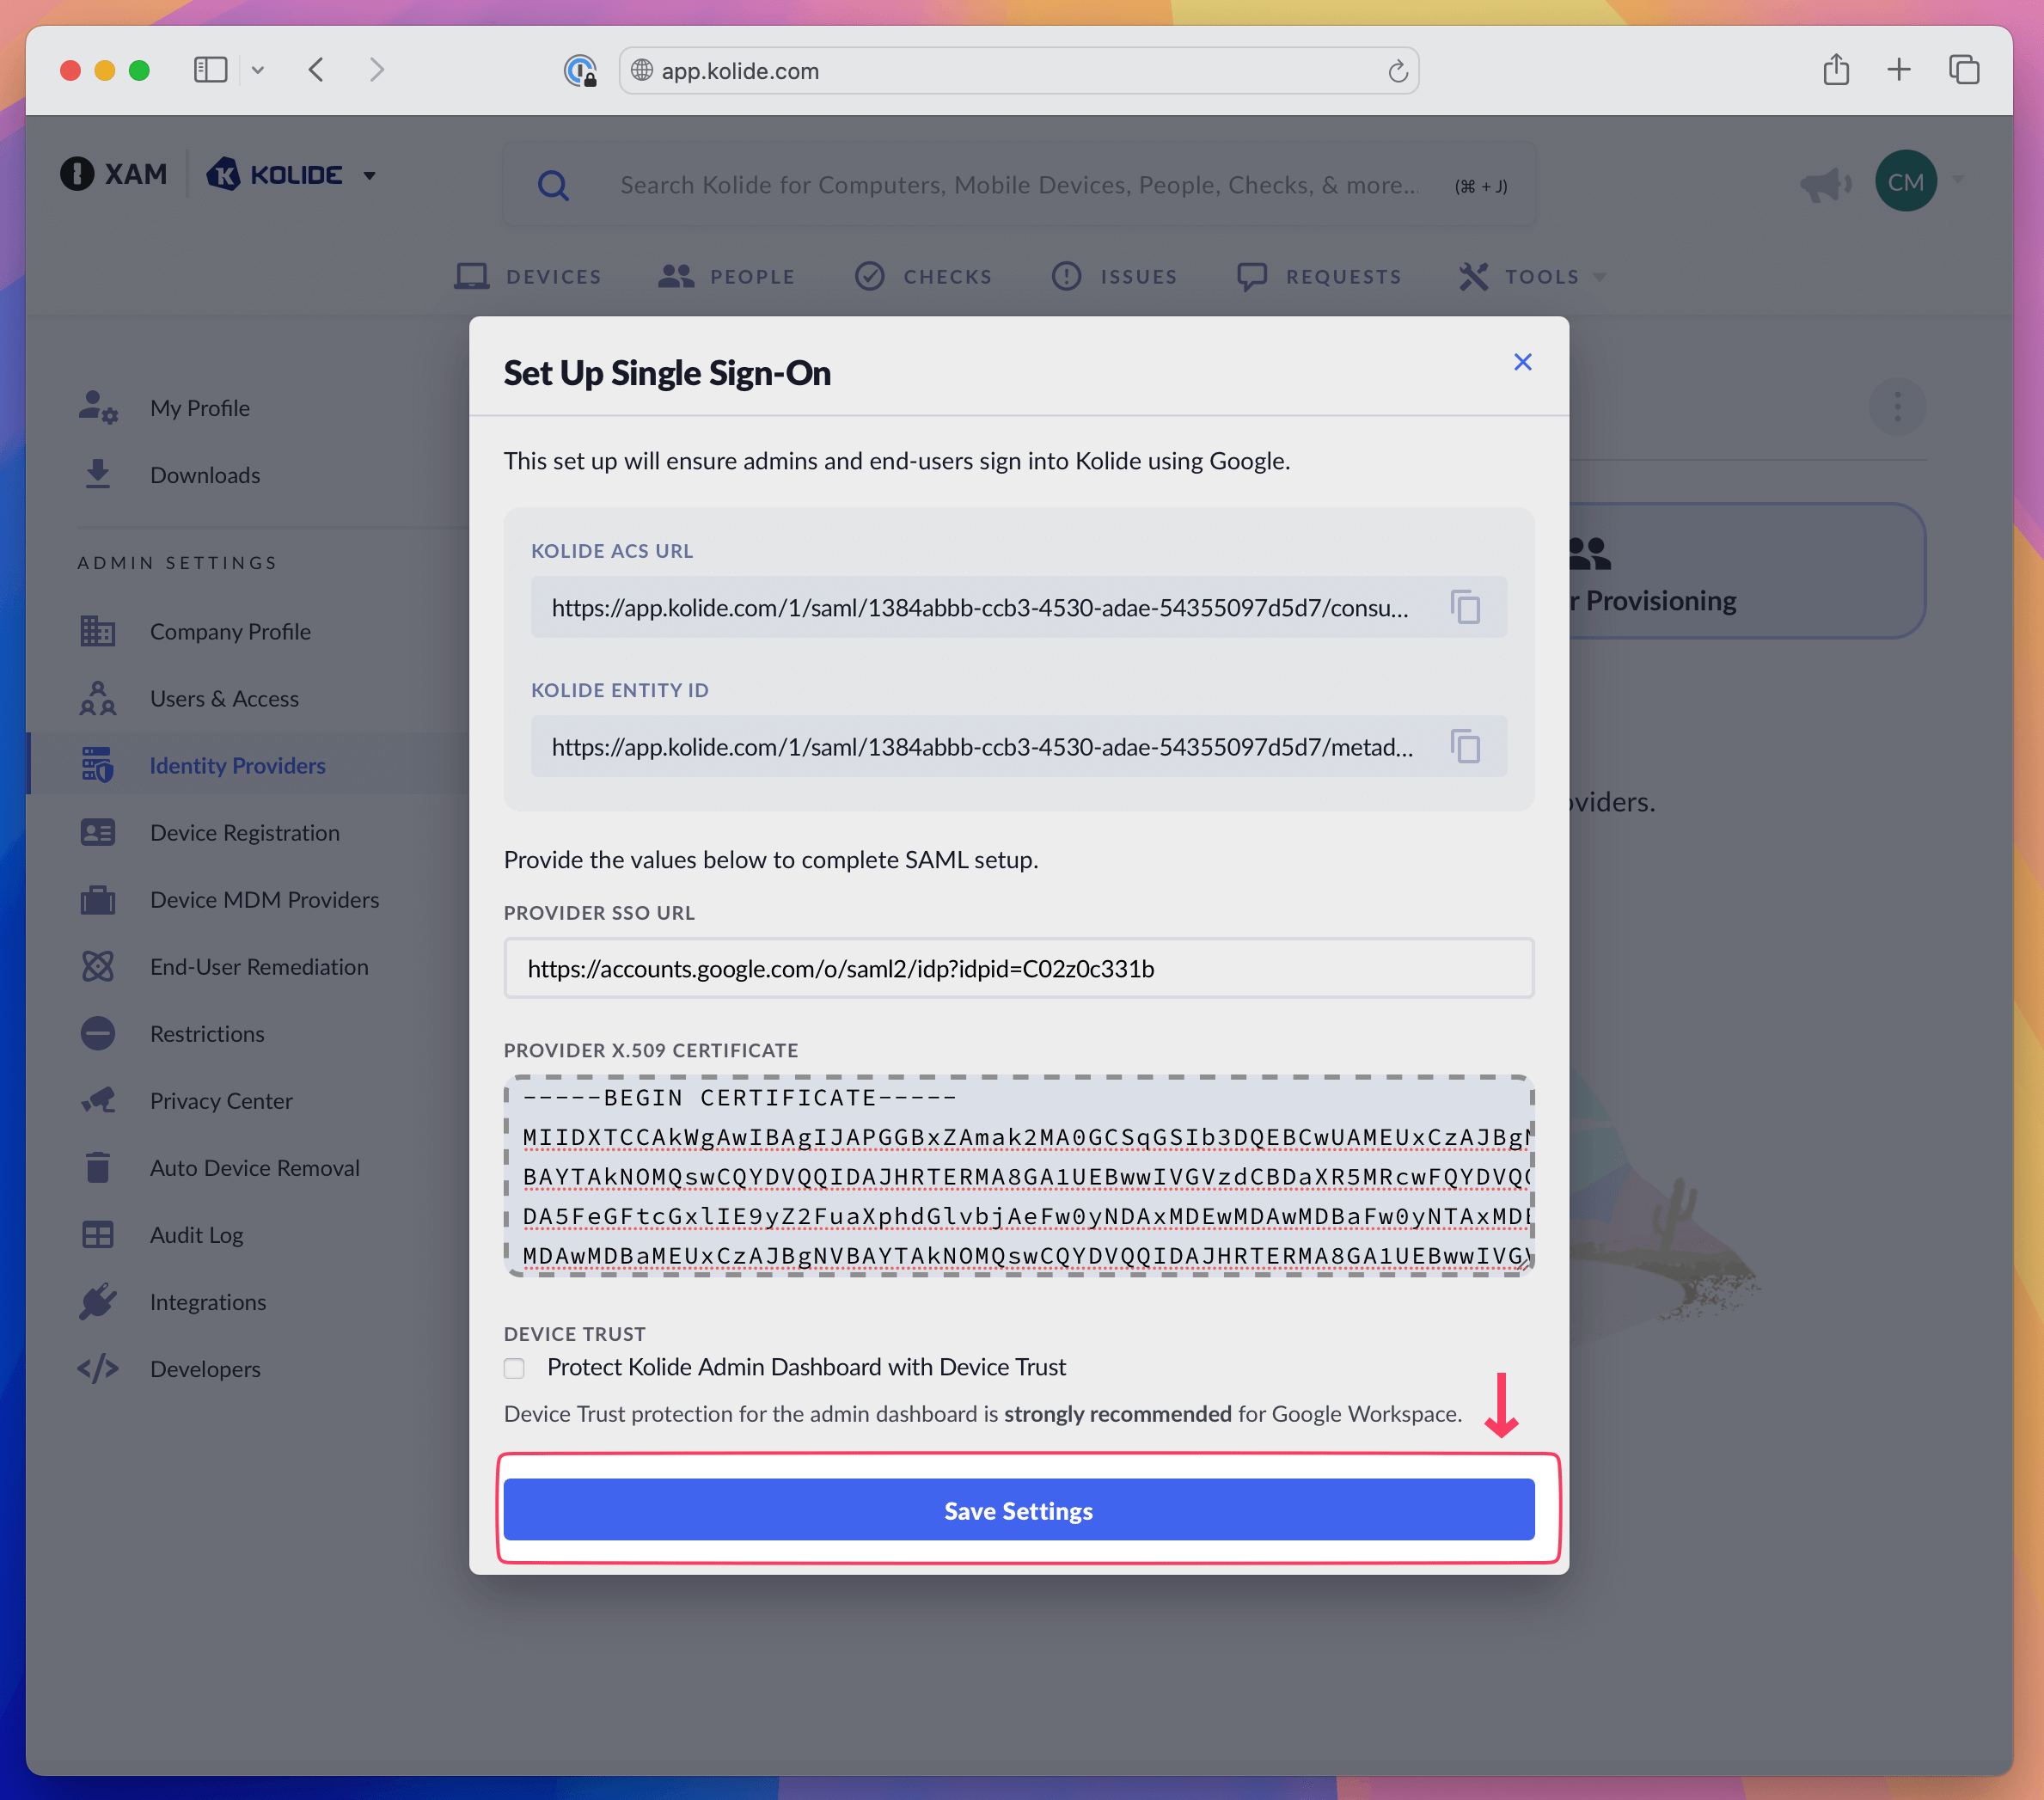Screen dimensions: 2044x1800
Task: Click the Provider SSO URL field
Action: click(1018, 968)
